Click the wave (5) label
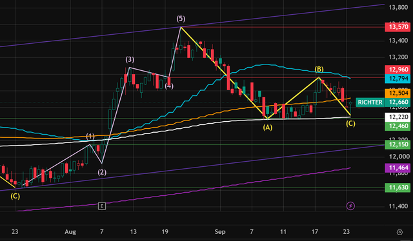The image size is (413, 241). click(181, 19)
